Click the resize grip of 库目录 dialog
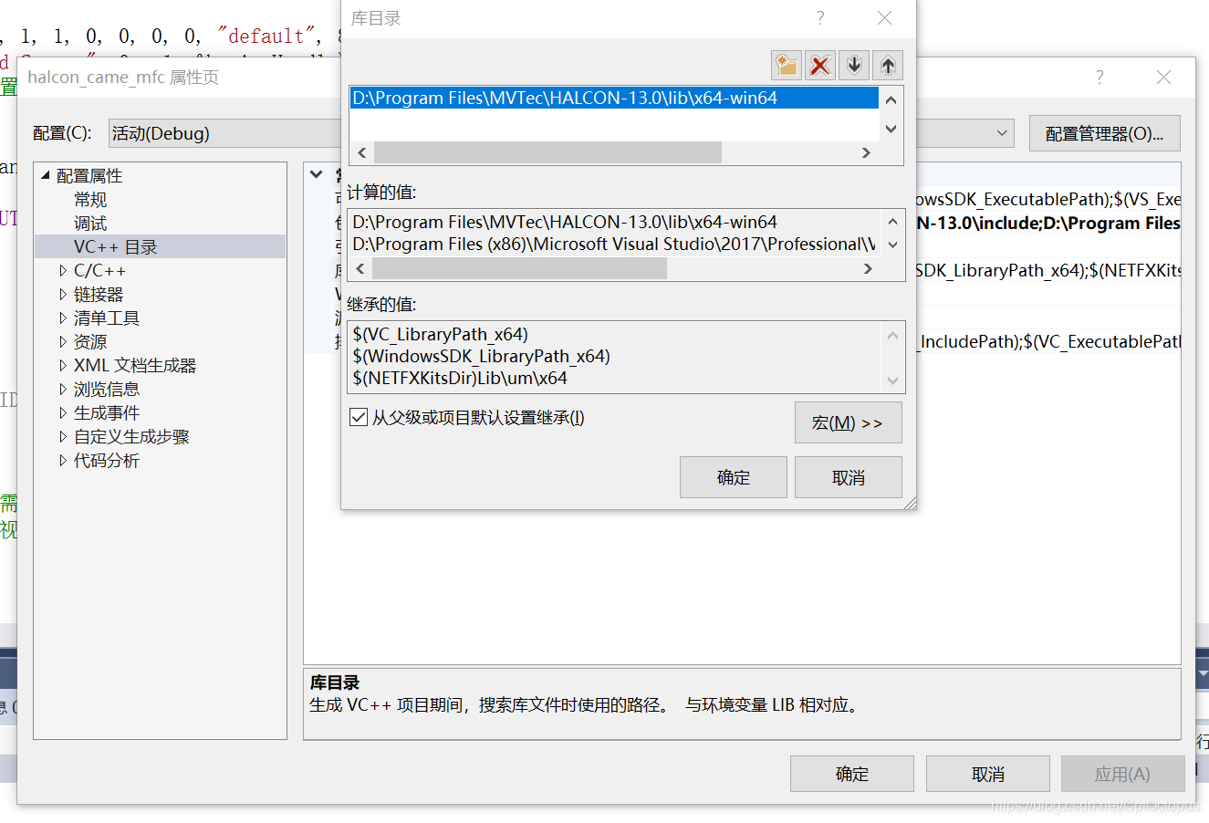The image size is (1209, 823). pos(910,503)
